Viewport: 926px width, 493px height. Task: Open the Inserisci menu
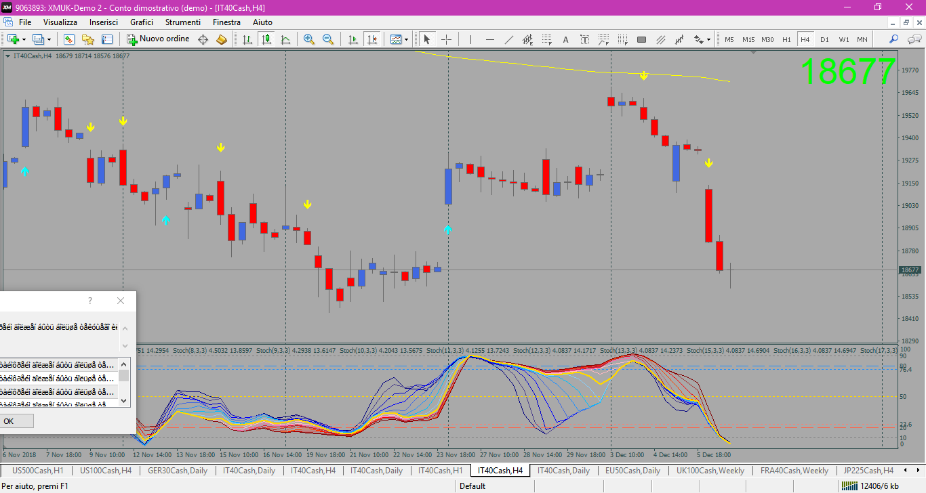point(104,22)
